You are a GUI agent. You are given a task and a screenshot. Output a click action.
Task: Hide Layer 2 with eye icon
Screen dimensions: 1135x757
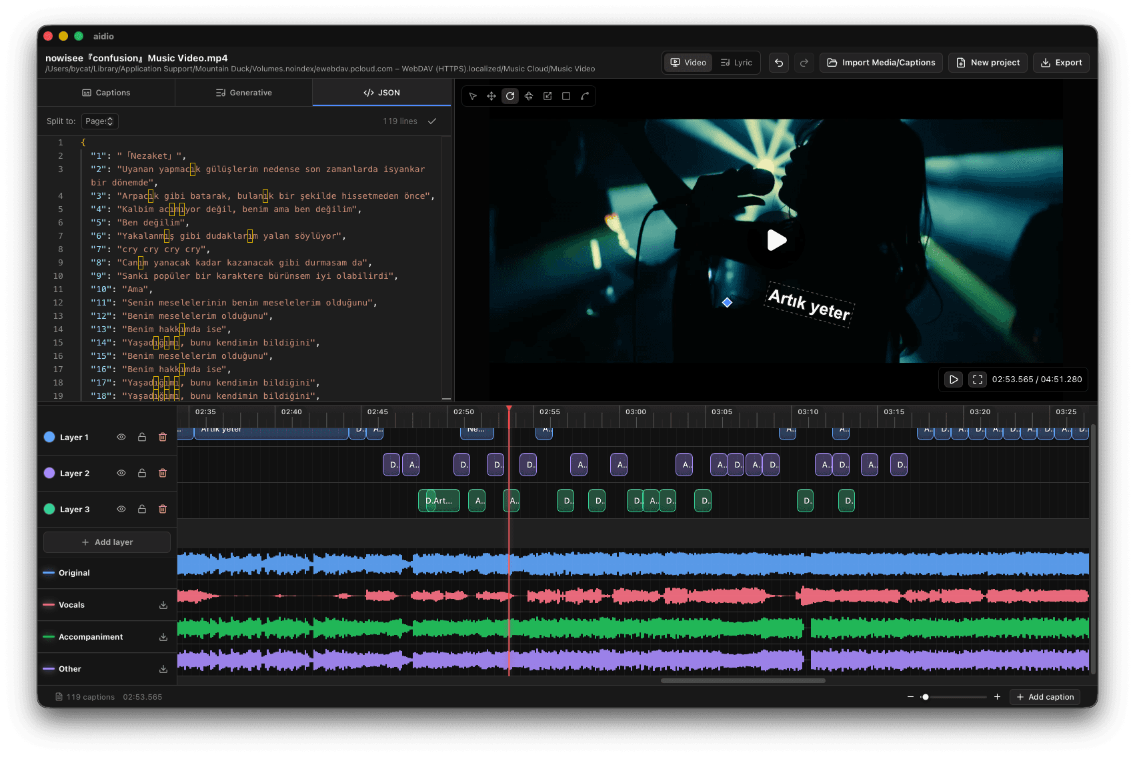click(x=121, y=473)
